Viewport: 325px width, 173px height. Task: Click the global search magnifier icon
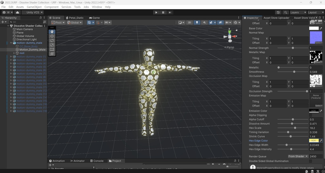[286, 12]
